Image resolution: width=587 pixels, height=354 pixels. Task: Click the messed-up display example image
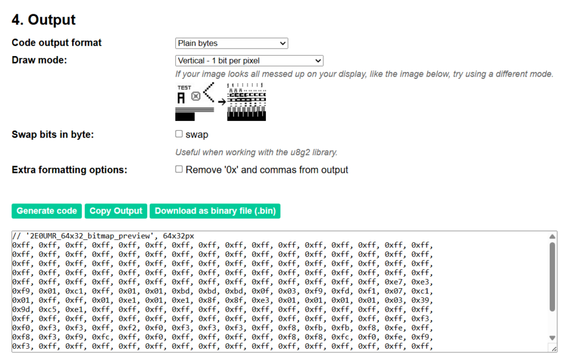pyautogui.click(x=246, y=102)
